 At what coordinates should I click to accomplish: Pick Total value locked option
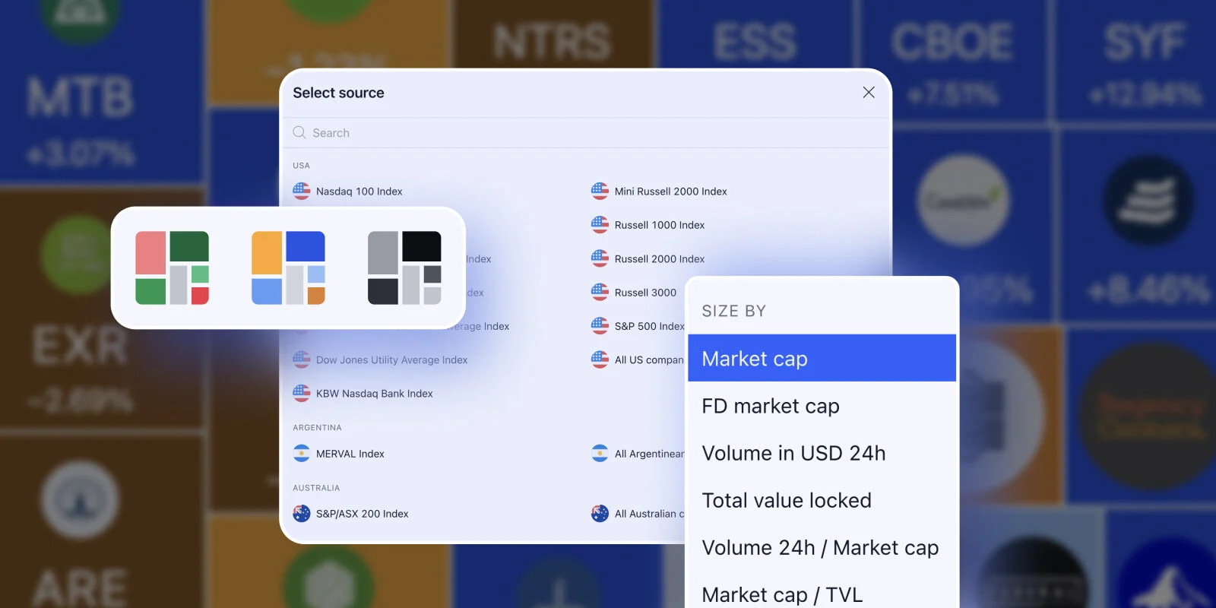click(822, 500)
